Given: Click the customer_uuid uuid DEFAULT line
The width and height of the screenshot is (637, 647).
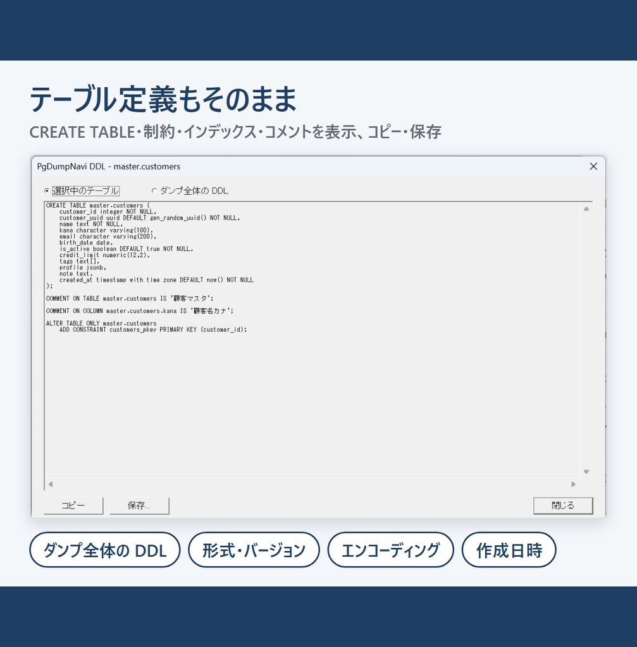Looking at the screenshot, I should click(x=149, y=218).
